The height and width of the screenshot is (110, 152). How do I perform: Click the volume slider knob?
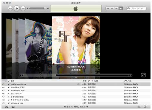(45, 9)
